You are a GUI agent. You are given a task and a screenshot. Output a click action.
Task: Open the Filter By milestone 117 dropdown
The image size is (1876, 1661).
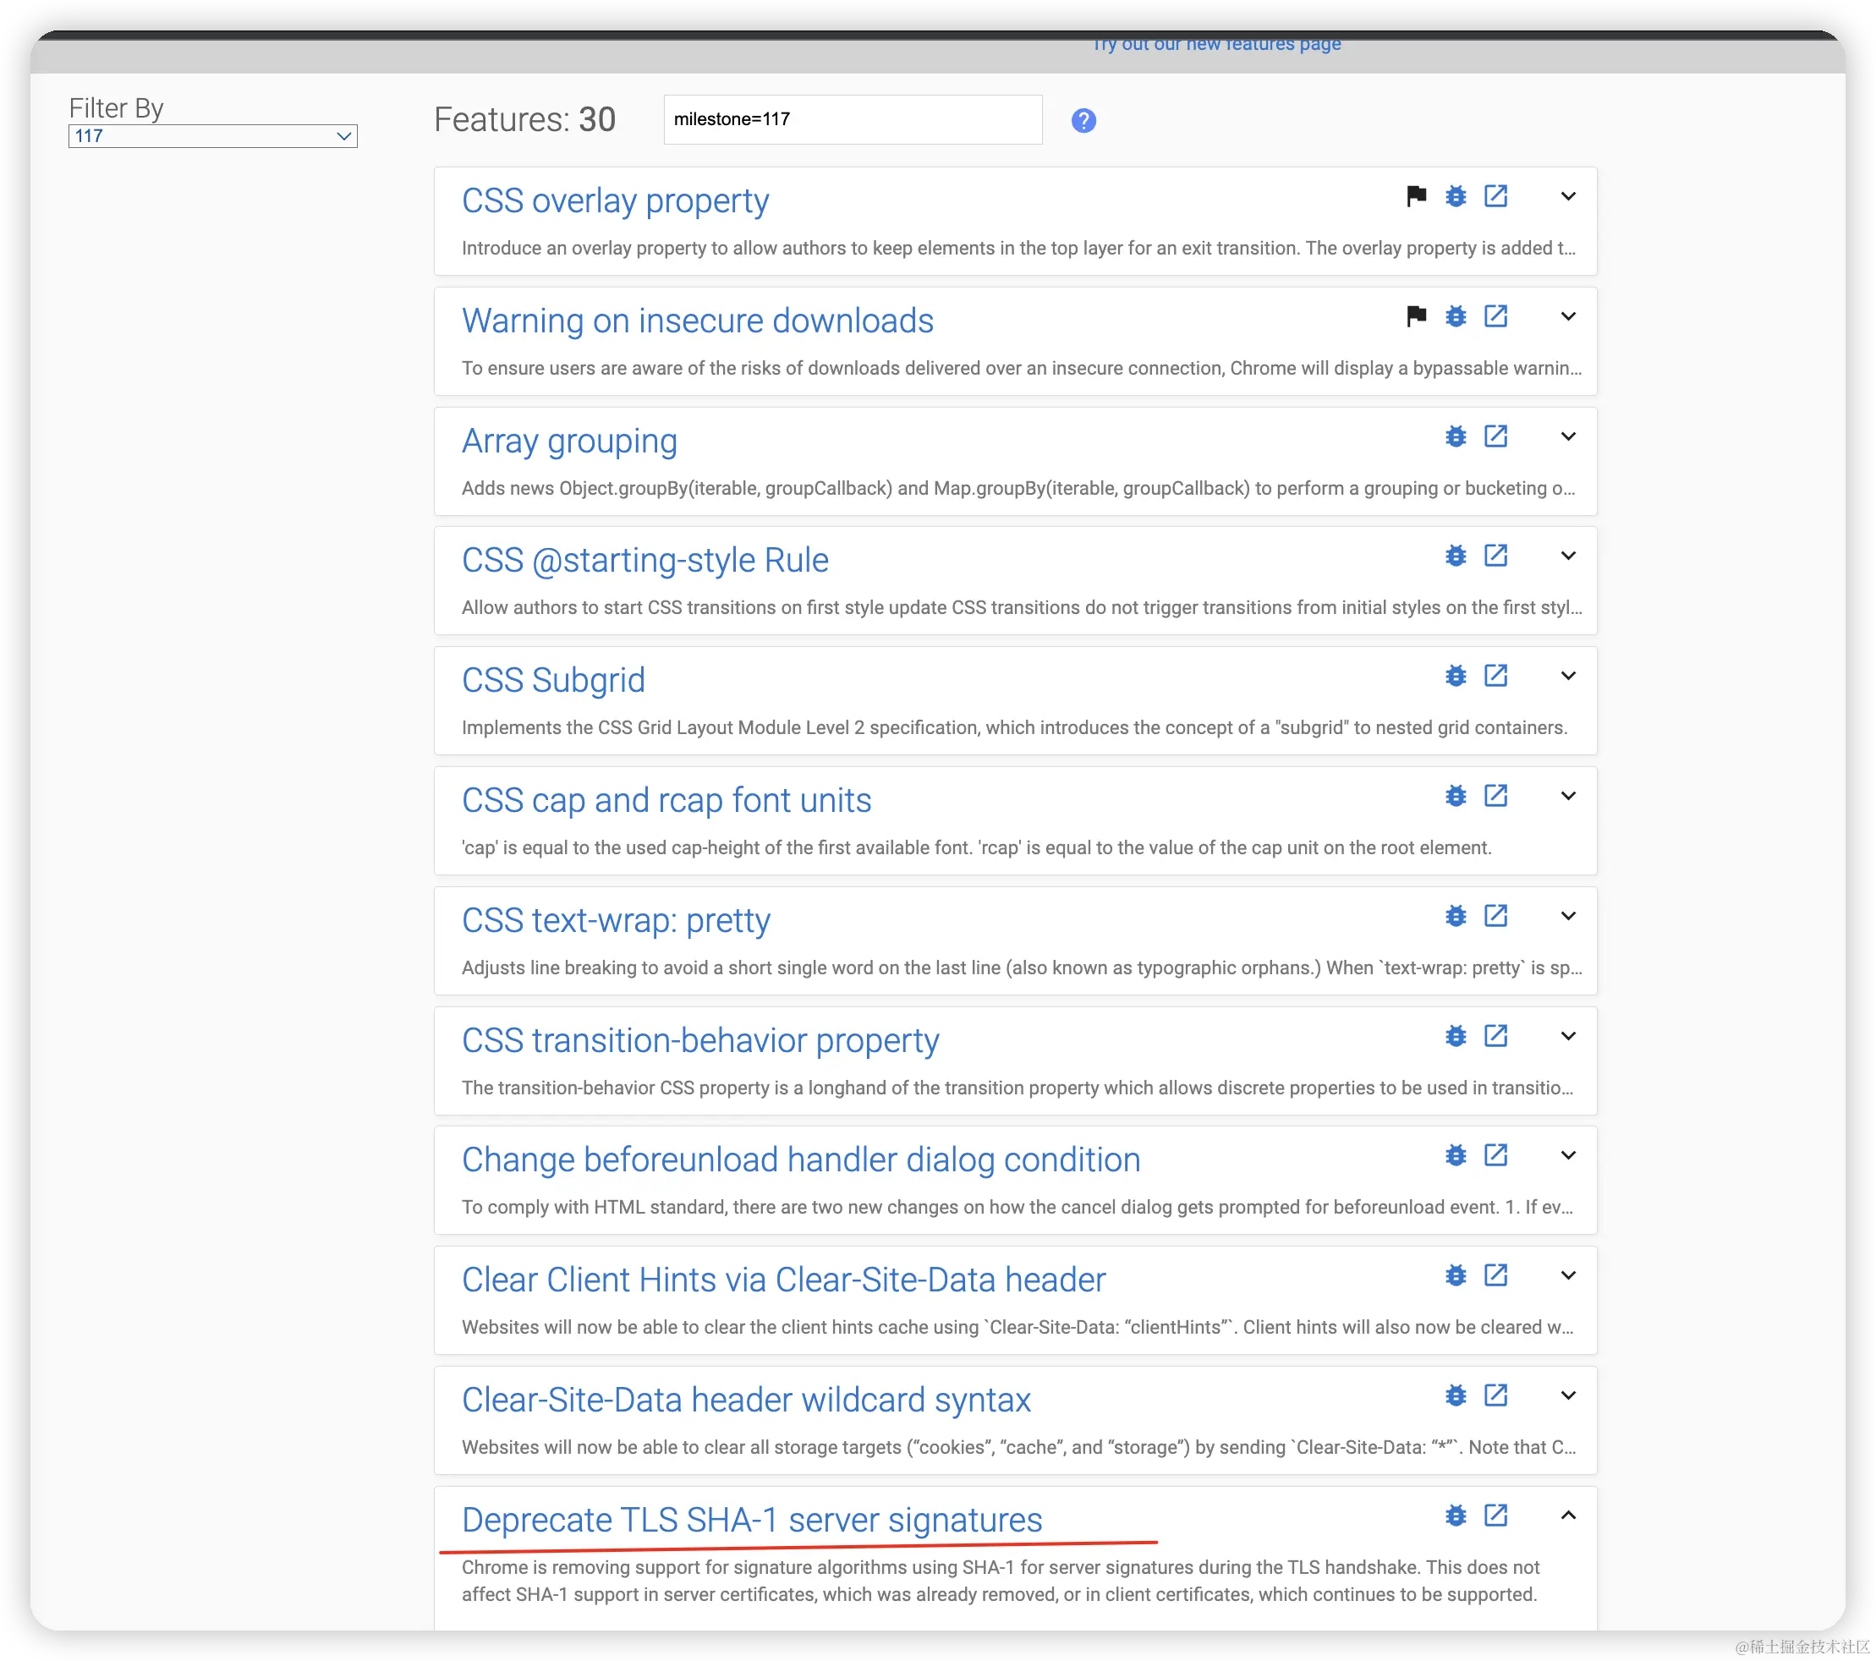coord(213,136)
